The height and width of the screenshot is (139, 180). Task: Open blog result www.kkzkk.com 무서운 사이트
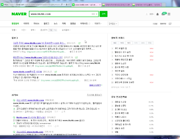(27, 72)
